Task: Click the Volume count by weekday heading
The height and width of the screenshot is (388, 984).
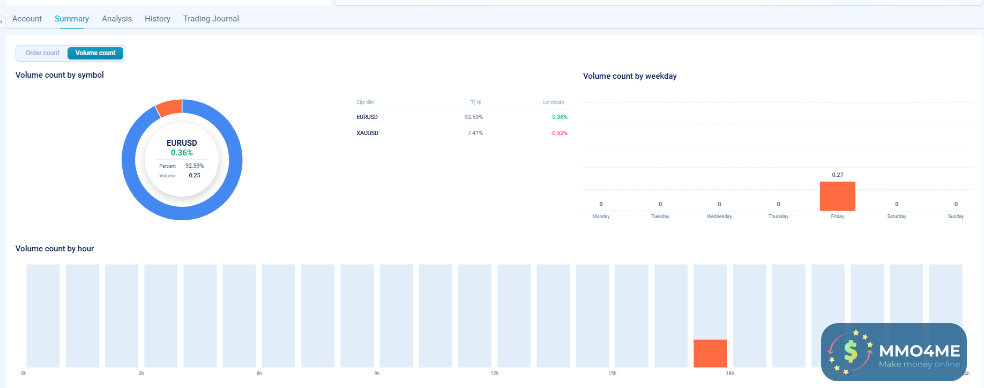Action: [x=630, y=76]
